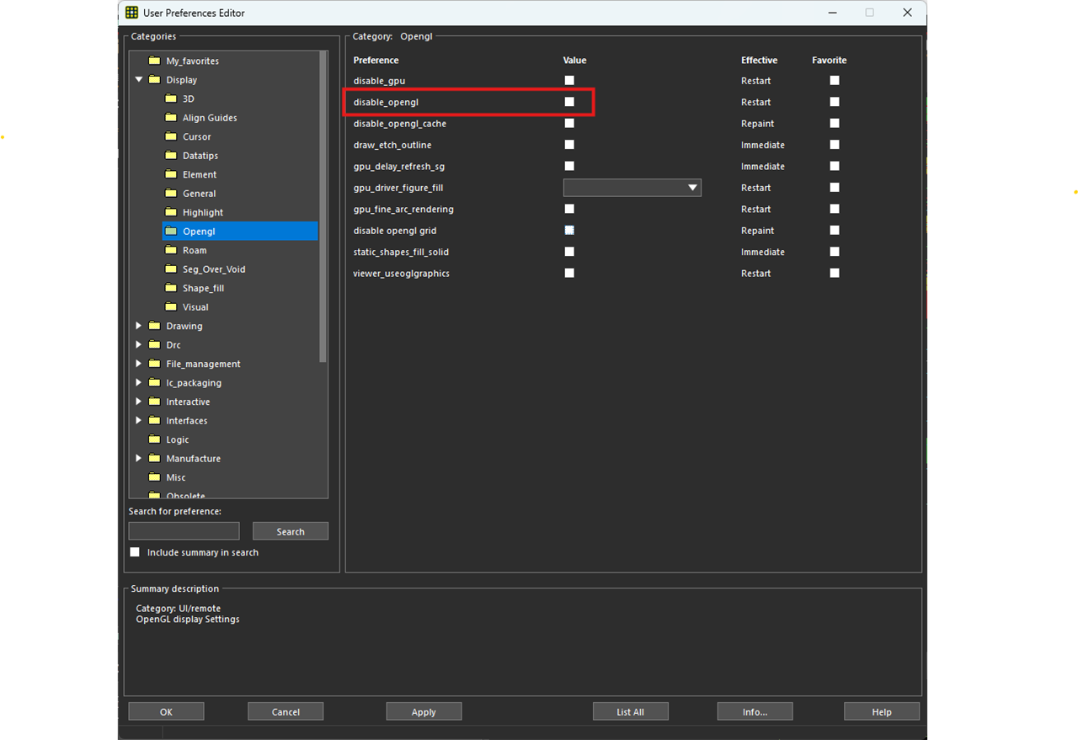Viewport: 1078px width, 740px height.
Task: Check gpu_fine_arc_rendering value checkbox
Action: point(569,209)
